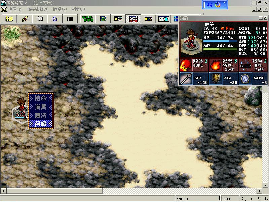Image resolution: width=269 pixels, height=202 pixels.
Task: Click the yellow map scroll toolbar icon
Action: tap(9, 19)
